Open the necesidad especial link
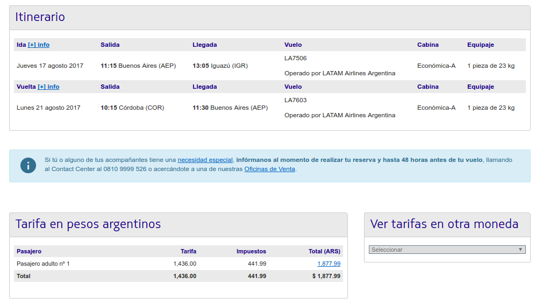The height and width of the screenshot is (305, 535). tap(205, 160)
